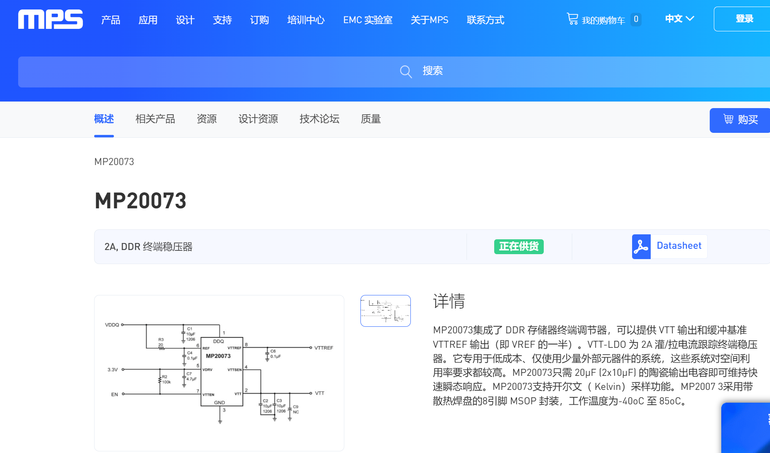Select the 质量 tab
Image resolution: width=770 pixels, height=453 pixels.
(370, 119)
